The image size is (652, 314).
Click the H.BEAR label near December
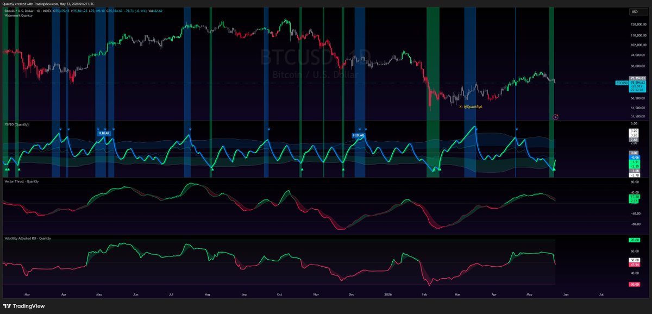tap(358, 134)
